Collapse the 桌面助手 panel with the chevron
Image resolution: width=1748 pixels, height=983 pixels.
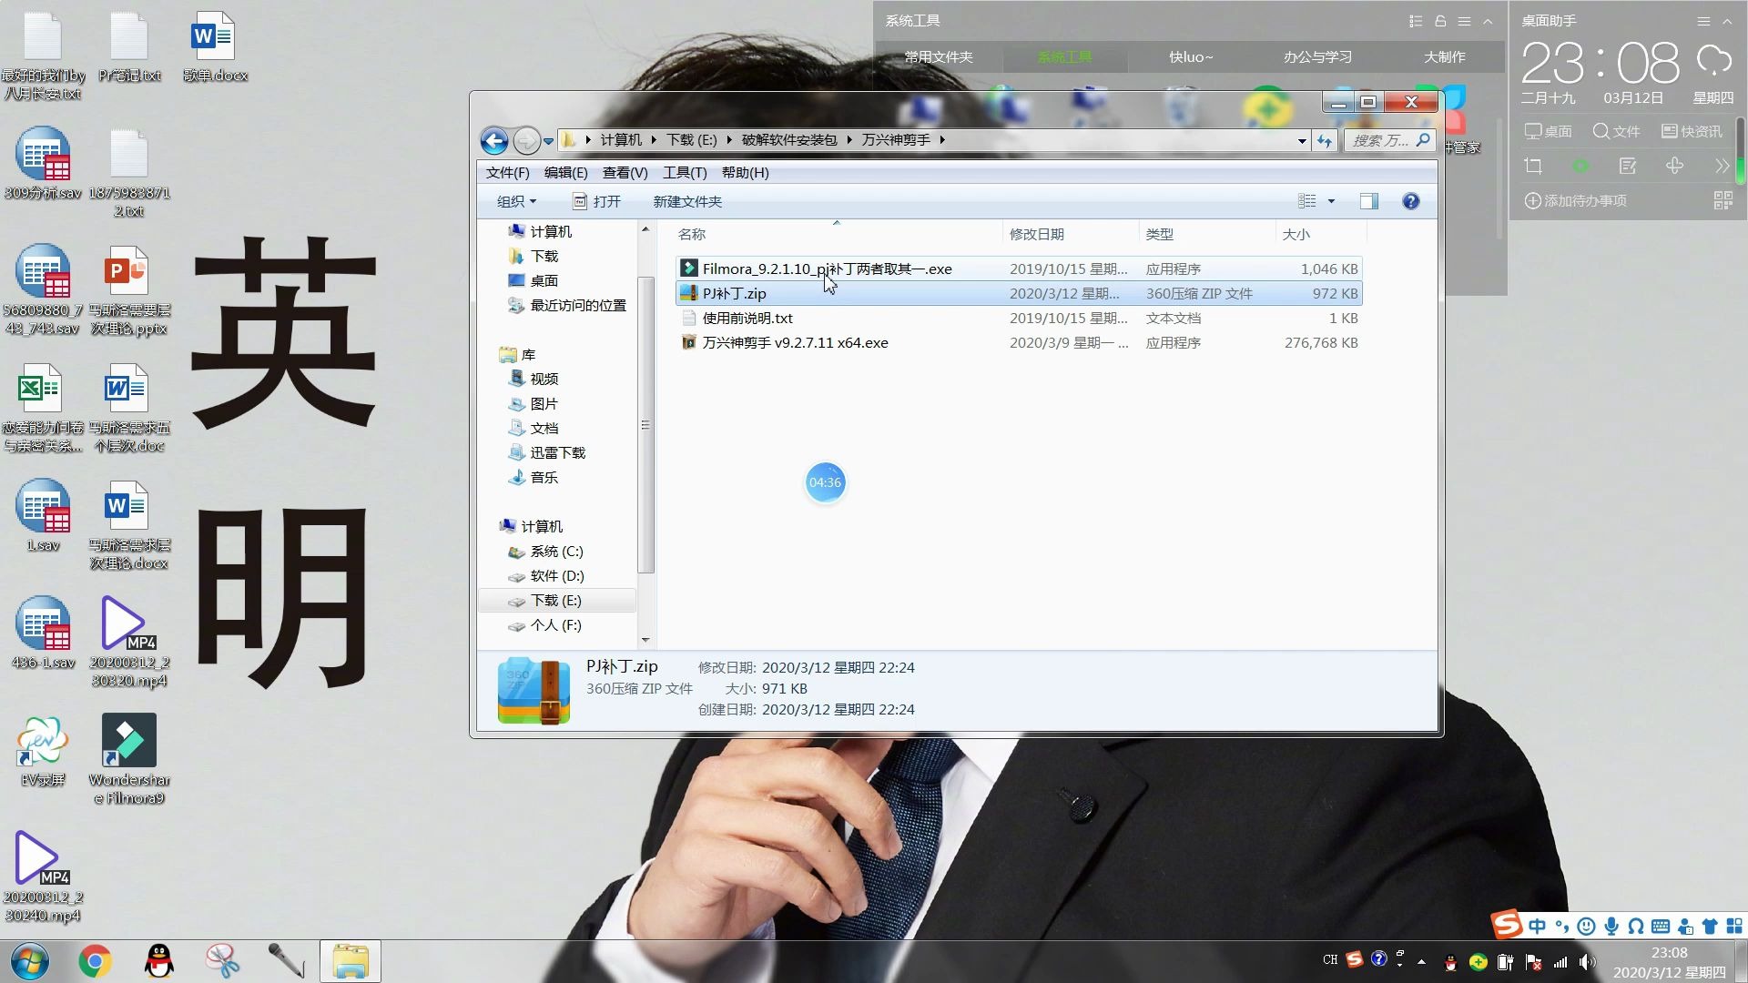[x=1727, y=21]
